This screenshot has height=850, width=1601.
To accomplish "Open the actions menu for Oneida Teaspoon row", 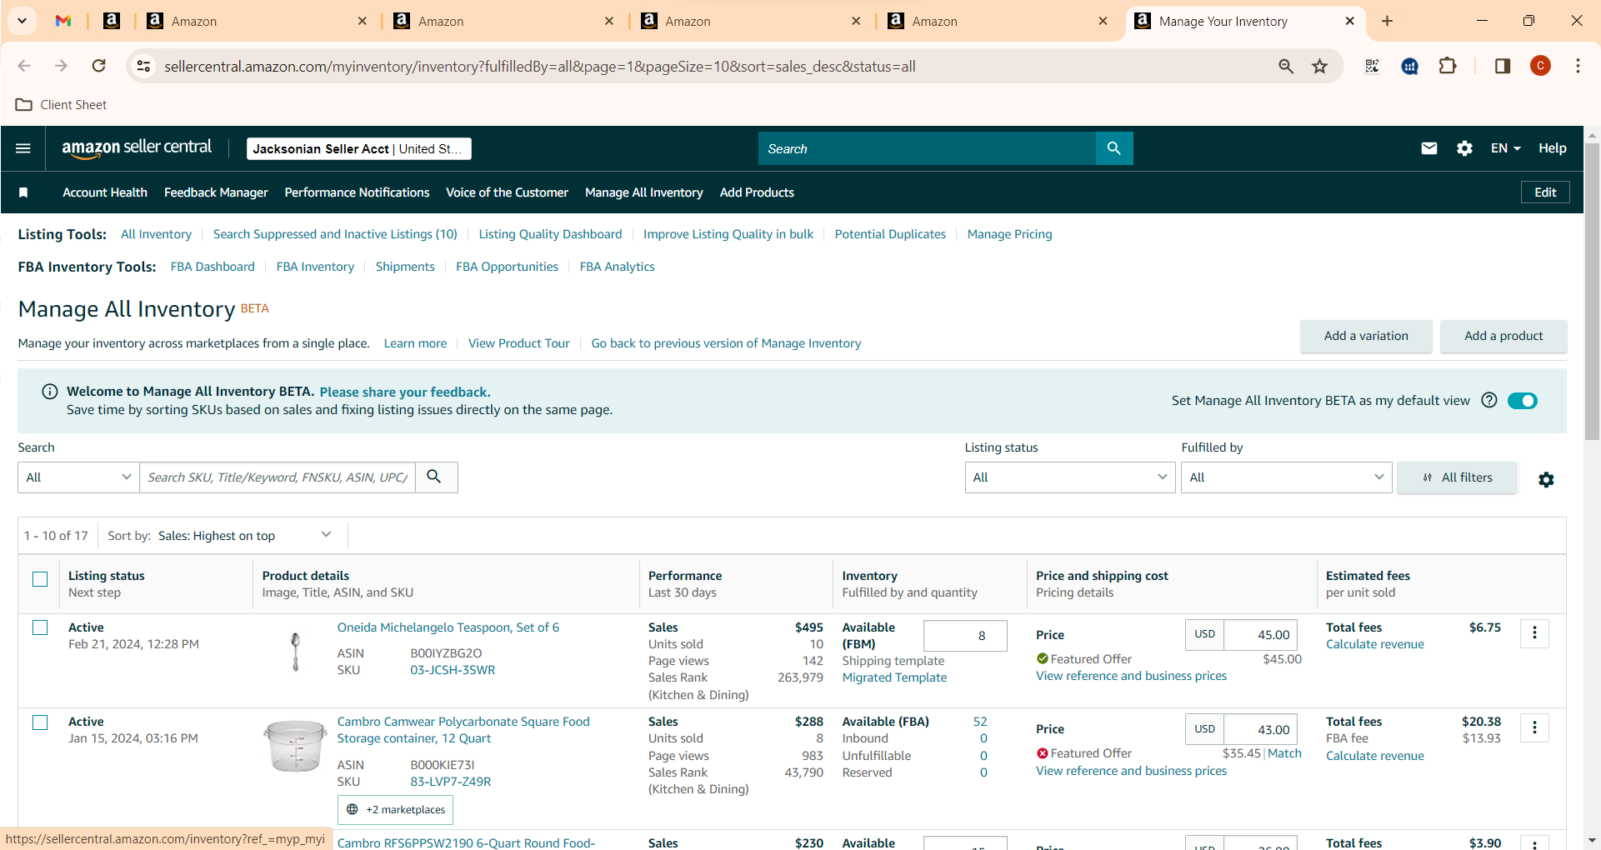I will [x=1534, y=633].
